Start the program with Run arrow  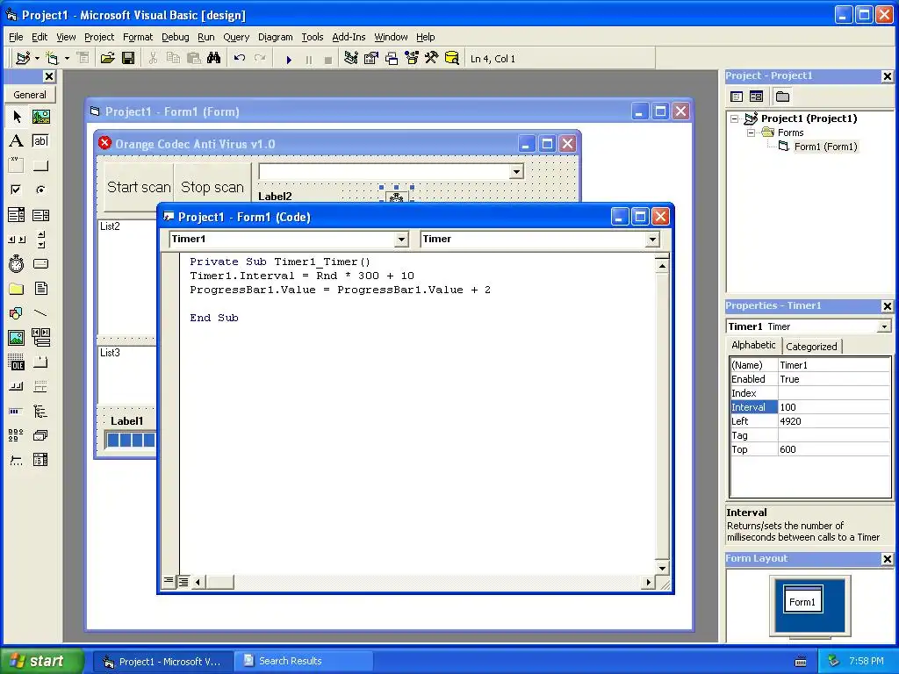[x=289, y=59]
